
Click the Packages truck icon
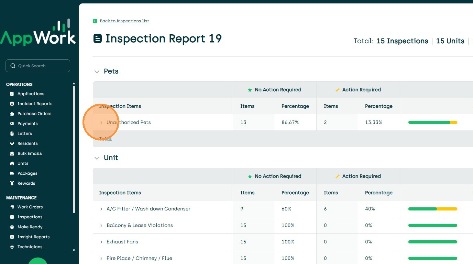point(12,173)
